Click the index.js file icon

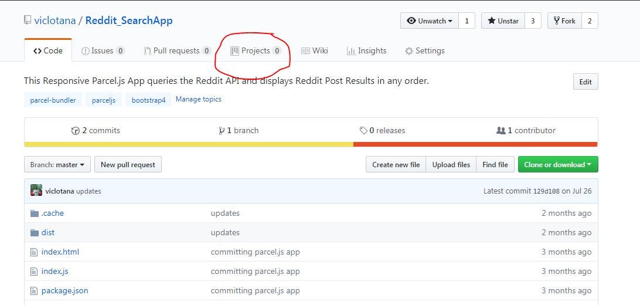(x=34, y=272)
